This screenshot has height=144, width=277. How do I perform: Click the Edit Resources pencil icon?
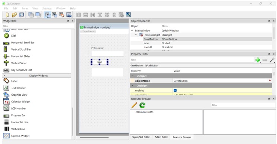pyautogui.click(x=134, y=105)
